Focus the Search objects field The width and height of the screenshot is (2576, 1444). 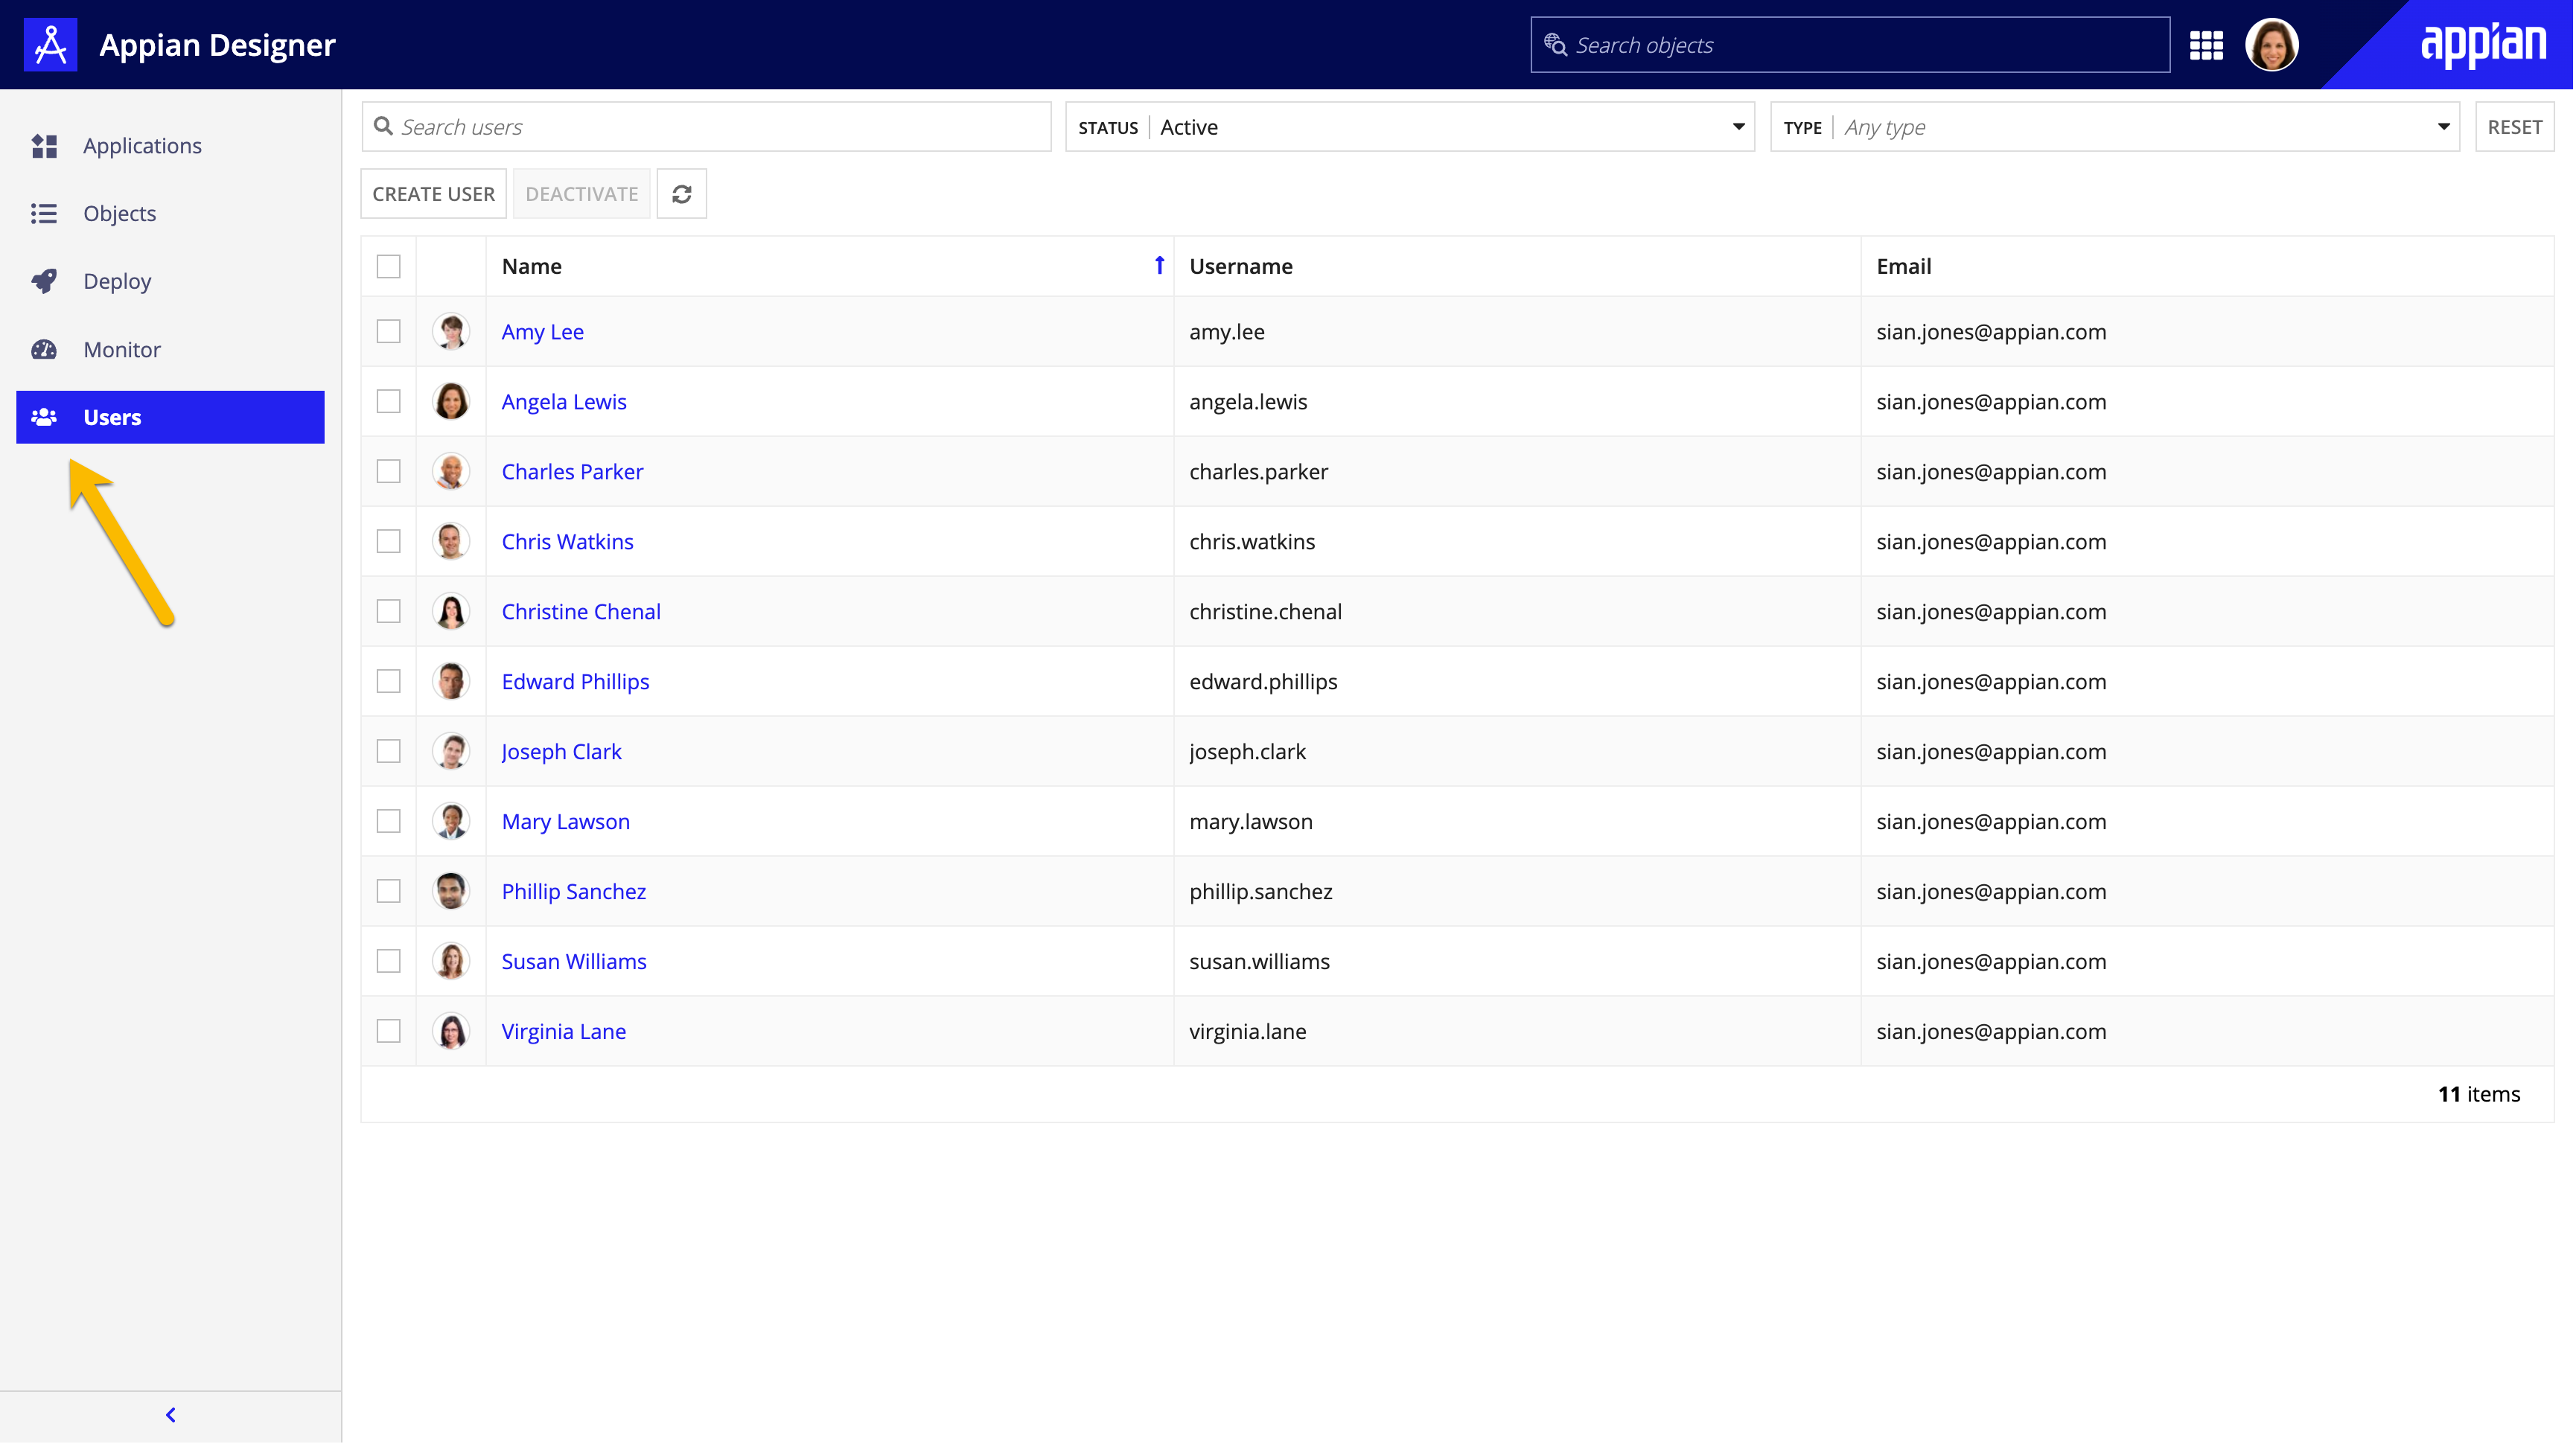pos(1852,45)
